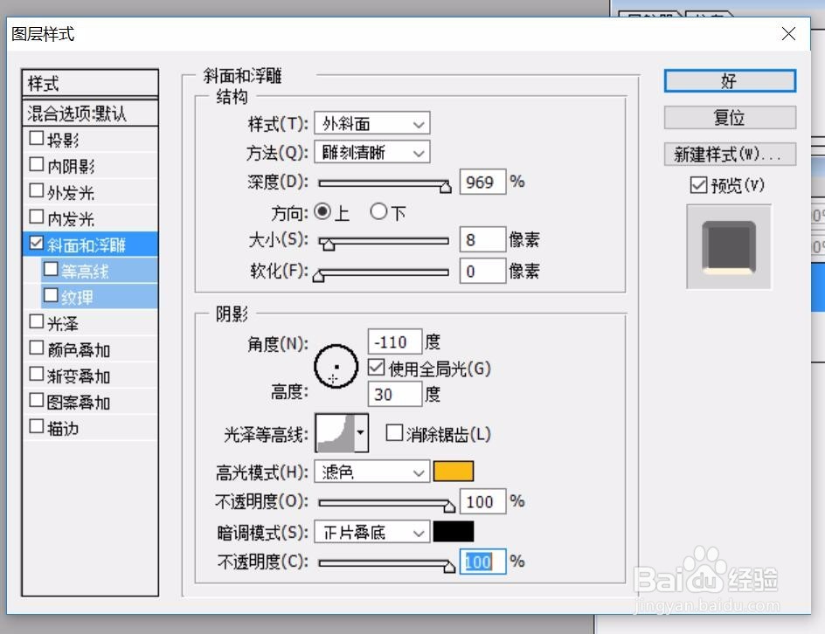Image resolution: width=825 pixels, height=634 pixels.
Task: Click the depth value field 969
Action: tap(482, 182)
